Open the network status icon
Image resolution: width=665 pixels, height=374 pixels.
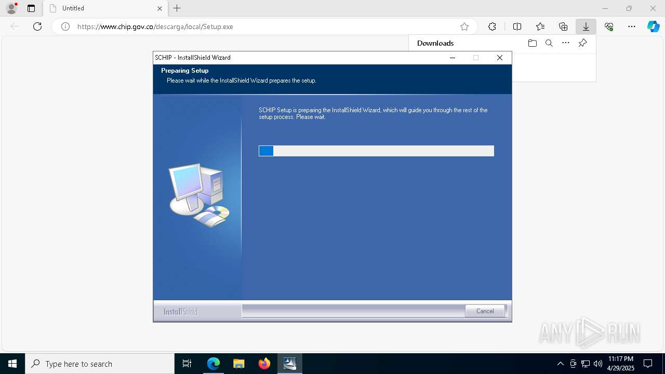586,364
